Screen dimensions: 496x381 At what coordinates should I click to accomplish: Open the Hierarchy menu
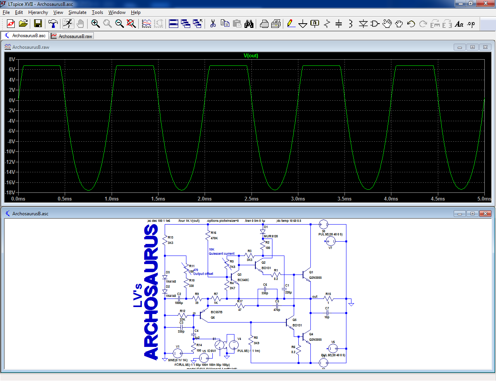(x=38, y=12)
